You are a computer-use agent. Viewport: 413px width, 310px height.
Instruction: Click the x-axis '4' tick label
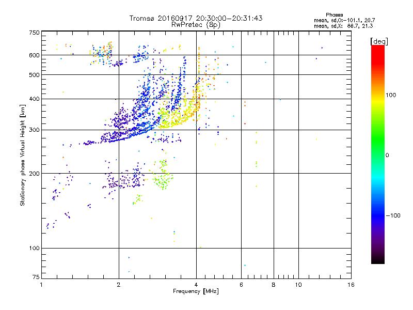point(196,285)
